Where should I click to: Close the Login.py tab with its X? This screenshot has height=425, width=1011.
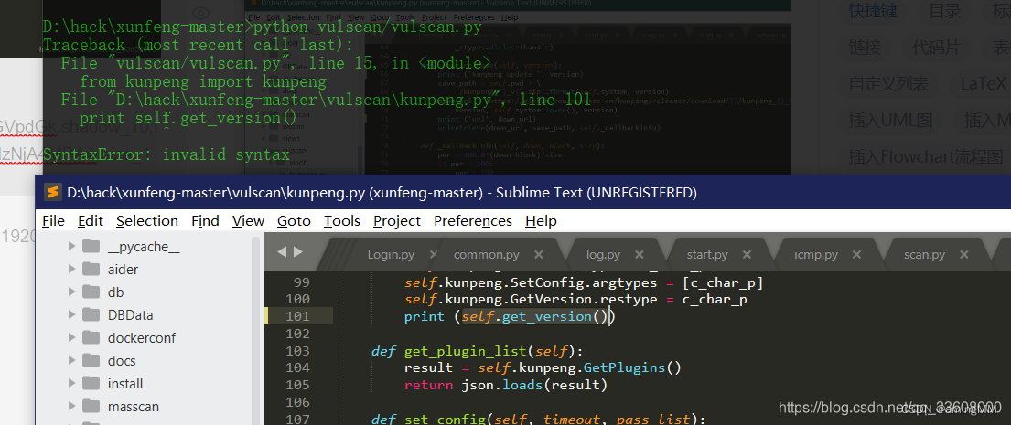[x=434, y=254]
